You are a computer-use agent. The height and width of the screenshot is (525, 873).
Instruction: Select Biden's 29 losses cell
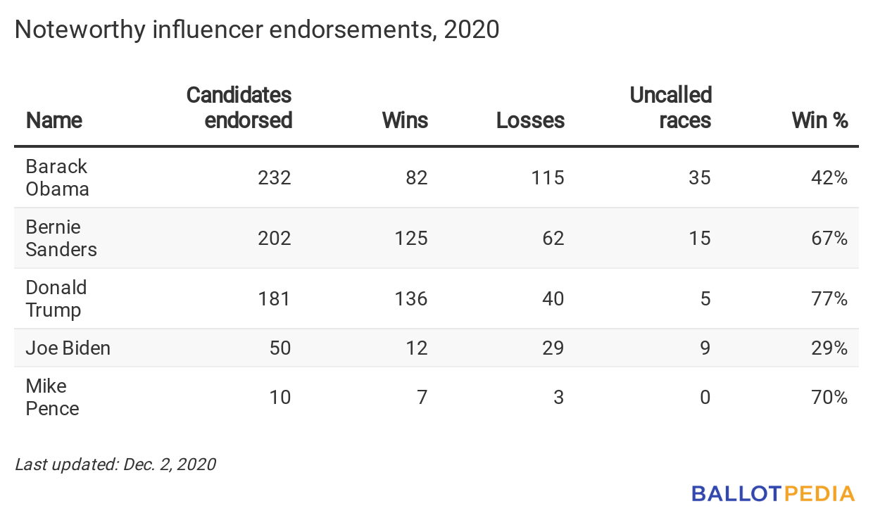tap(553, 348)
